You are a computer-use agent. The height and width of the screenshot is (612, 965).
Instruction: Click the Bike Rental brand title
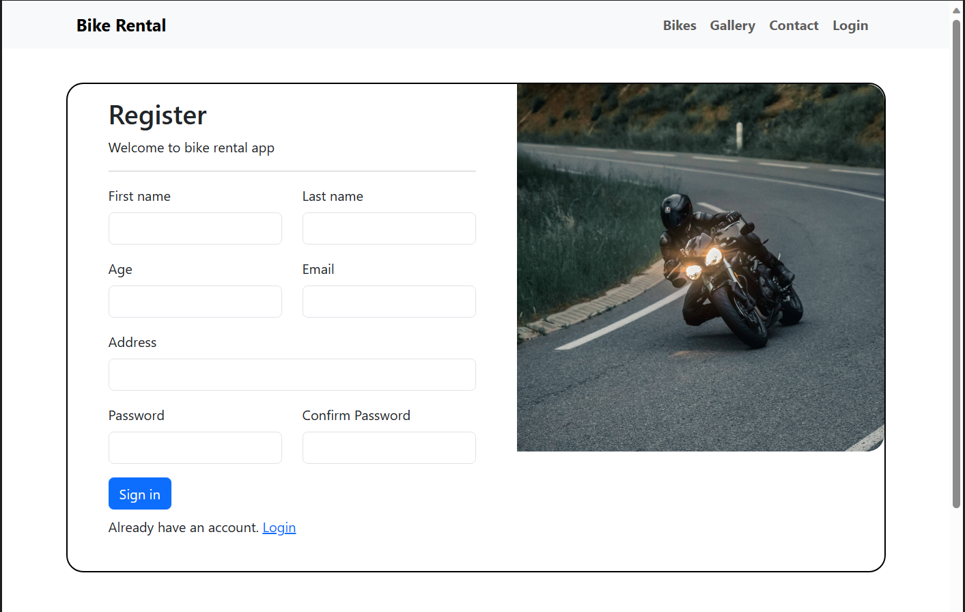click(121, 25)
